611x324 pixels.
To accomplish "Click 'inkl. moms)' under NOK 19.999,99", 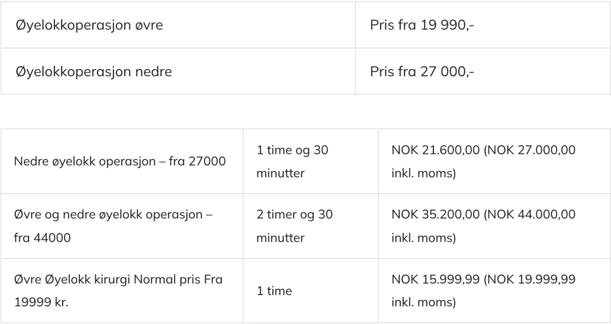I will coord(424,302).
